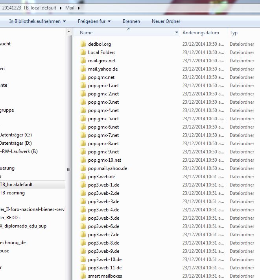The image size is (260, 280).
Task: Select the pop3.web-9.de folder name
Action: tap(103, 251)
